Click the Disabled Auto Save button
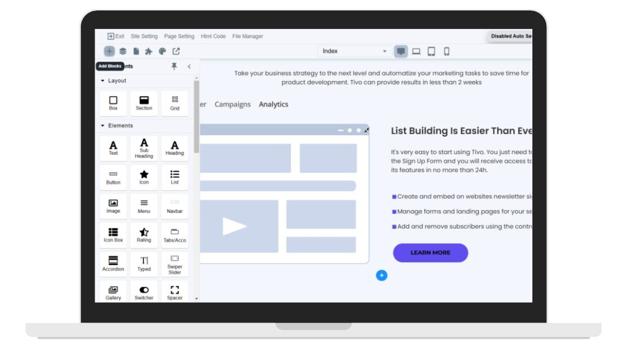This screenshot has height=348, width=627. 511,36
